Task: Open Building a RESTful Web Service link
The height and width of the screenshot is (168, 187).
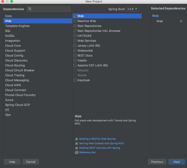Action: pyautogui.click(x=97, y=139)
